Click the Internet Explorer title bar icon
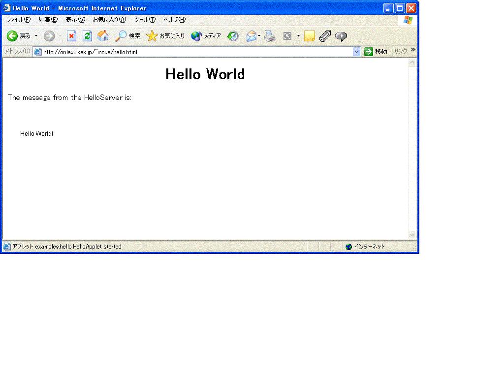The width and height of the screenshot is (504, 378). click(7, 8)
